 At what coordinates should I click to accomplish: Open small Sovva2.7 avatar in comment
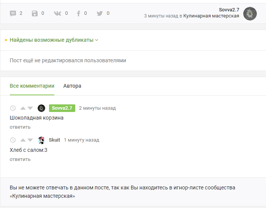[x=41, y=108]
